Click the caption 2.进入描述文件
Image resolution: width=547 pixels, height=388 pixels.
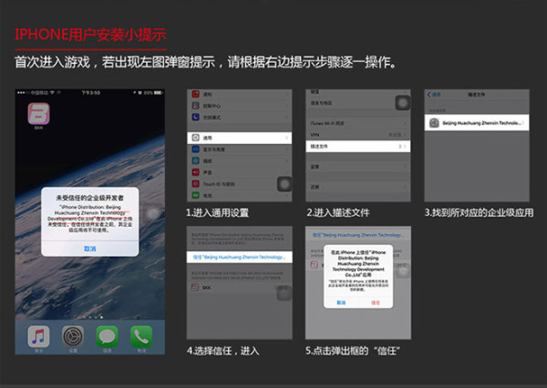(x=338, y=212)
